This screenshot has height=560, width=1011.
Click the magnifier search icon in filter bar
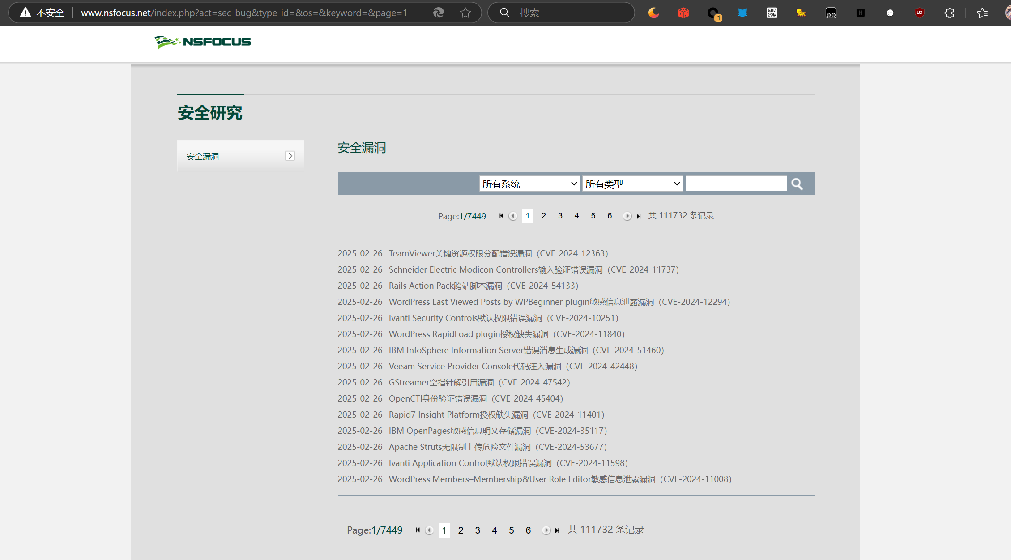(x=797, y=184)
